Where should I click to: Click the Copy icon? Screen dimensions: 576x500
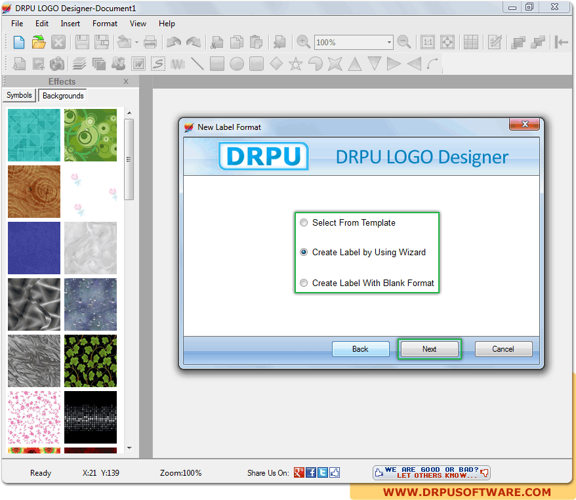237,42
